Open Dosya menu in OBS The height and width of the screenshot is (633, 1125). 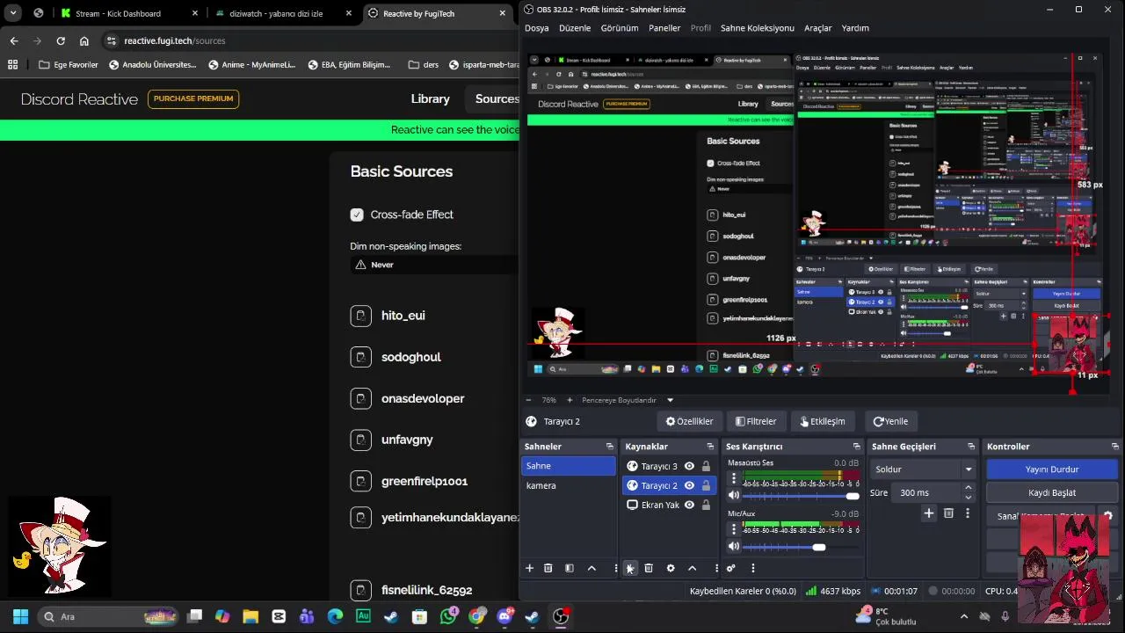point(536,28)
